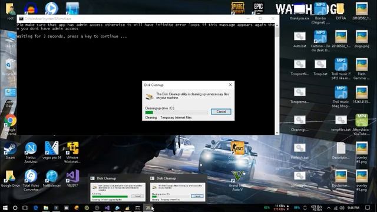
Task: Open Grand Theft Auto V shortcut
Action: [237, 181]
